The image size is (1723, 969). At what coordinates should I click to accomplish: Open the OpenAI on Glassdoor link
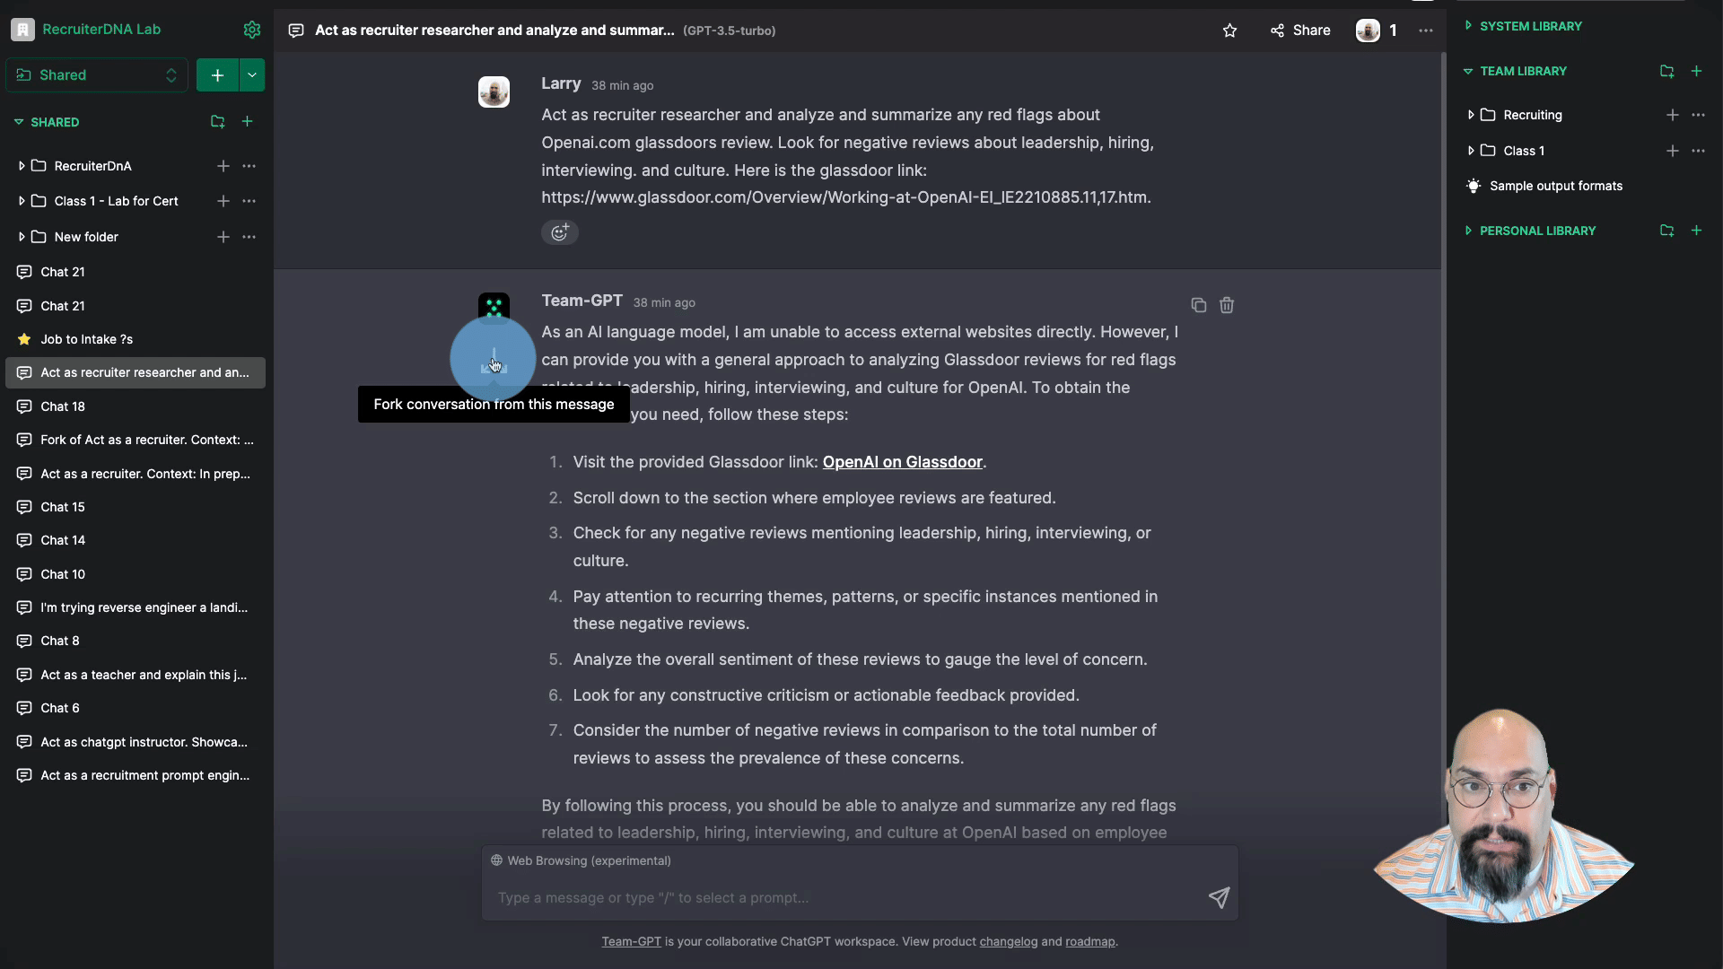tap(902, 462)
